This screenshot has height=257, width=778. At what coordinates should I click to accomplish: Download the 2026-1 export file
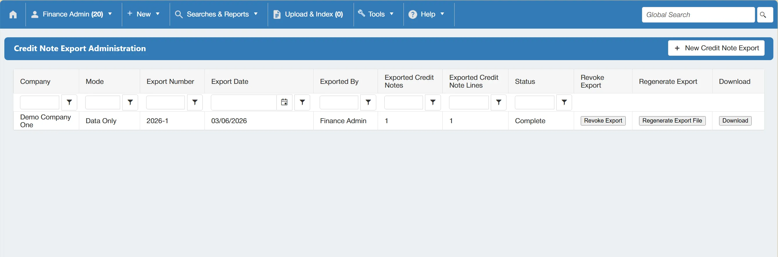pyautogui.click(x=735, y=121)
